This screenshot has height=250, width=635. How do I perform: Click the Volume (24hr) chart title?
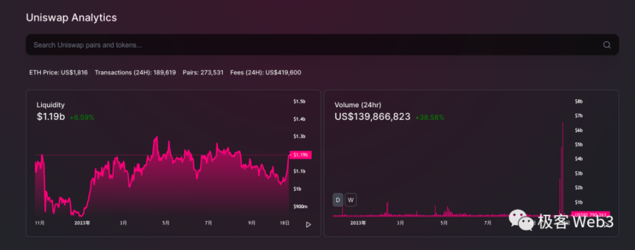tap(357, 105)
